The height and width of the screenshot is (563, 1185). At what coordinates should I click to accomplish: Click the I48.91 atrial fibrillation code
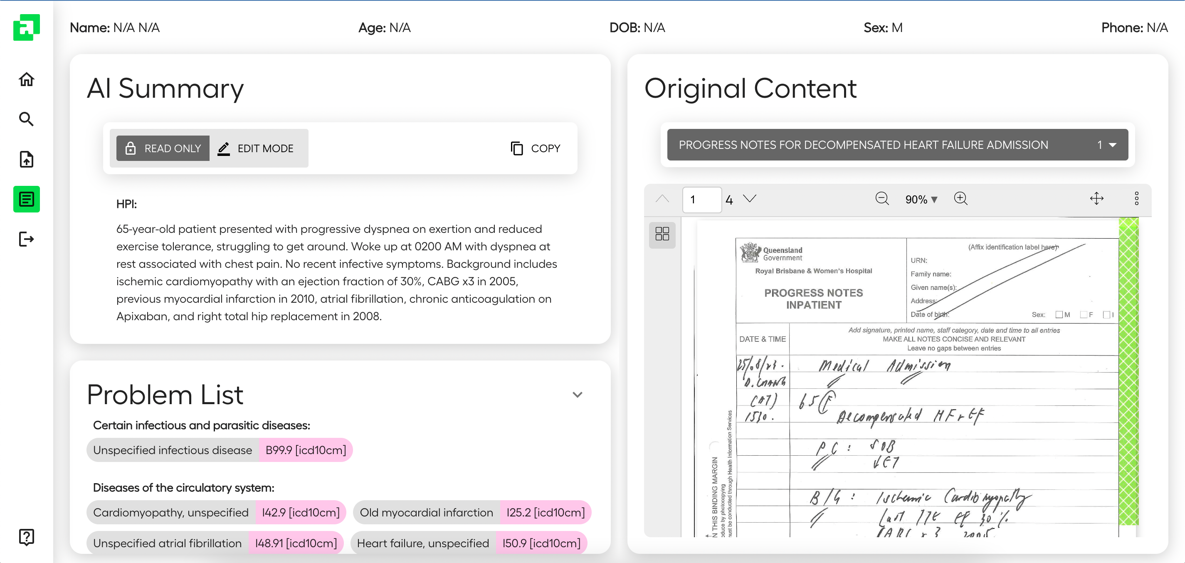[296, 543]
